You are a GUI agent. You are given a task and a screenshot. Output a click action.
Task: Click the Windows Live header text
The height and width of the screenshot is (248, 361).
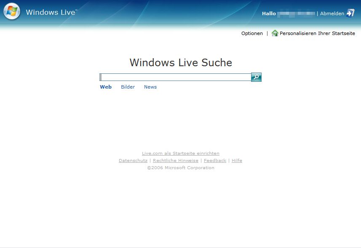point(51,12)
